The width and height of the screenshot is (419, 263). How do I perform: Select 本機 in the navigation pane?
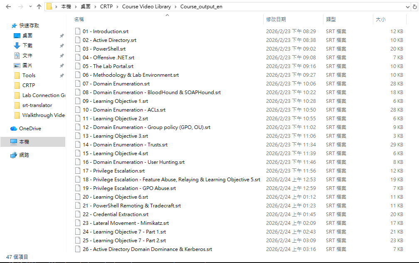click(x=24, y=142)
